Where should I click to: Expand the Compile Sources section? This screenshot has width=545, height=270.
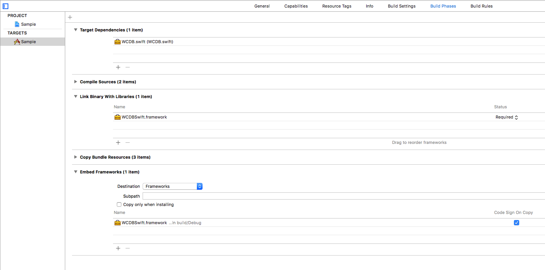point(75,82)
